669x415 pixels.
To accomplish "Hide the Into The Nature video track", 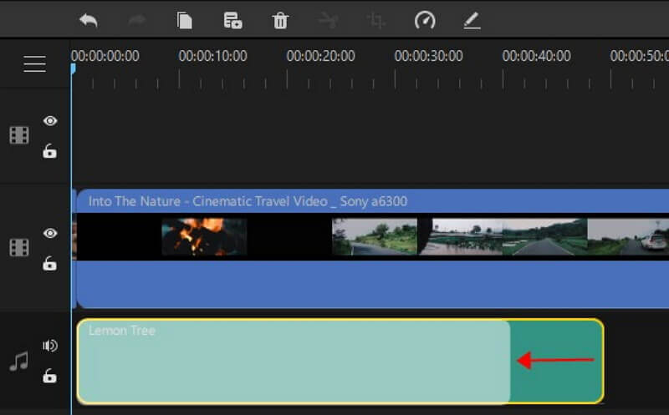I will [x=50, y=233].
